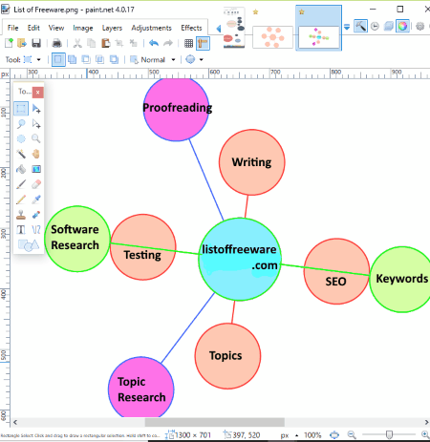
Task: Click the Paste clipboard icon
Action: coord(105,43)
